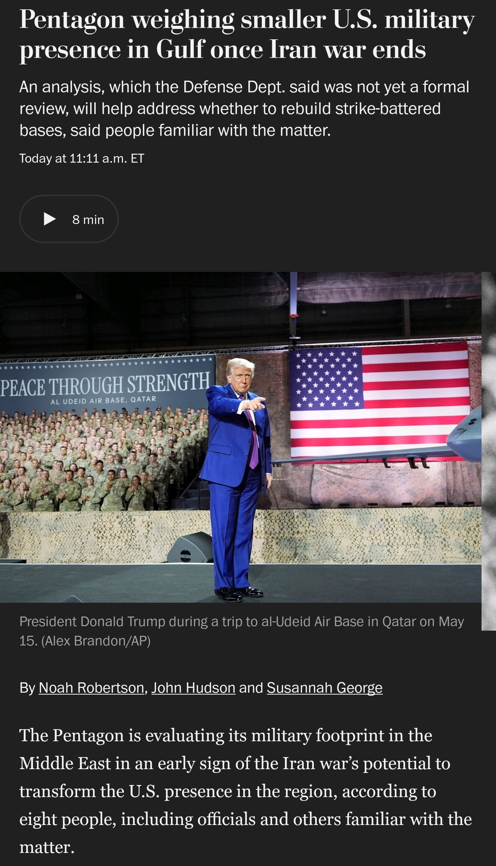Open Susannah George's author page
Viewport: 496px width, 866px height.
(324, 687)
